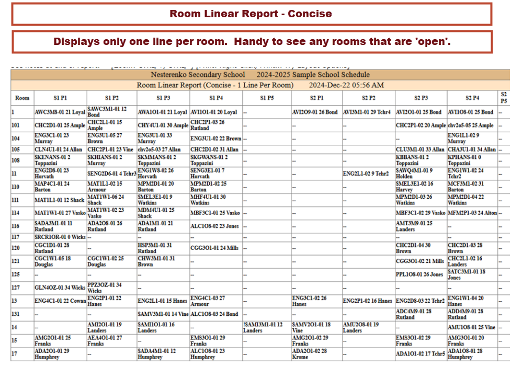This screenshot has width=523, height=366.
Task: Select the S1 P1 column header
Action: pyautogui.click(x=60, y=98)
